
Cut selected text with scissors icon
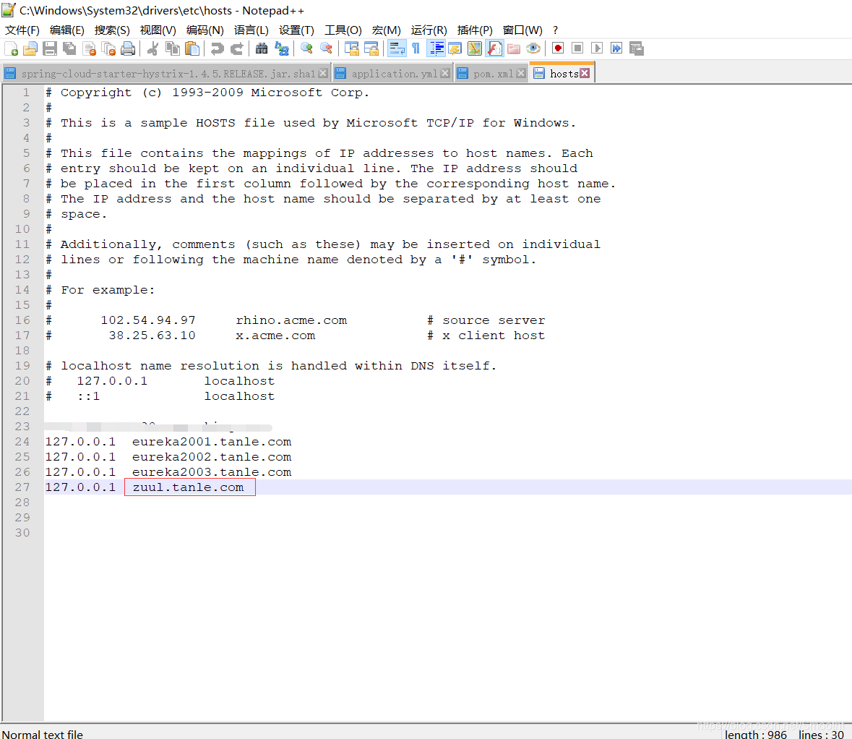[152, 49]
